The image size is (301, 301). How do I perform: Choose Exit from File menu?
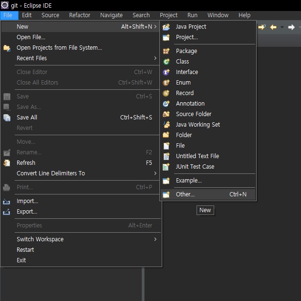click(81, 260)
